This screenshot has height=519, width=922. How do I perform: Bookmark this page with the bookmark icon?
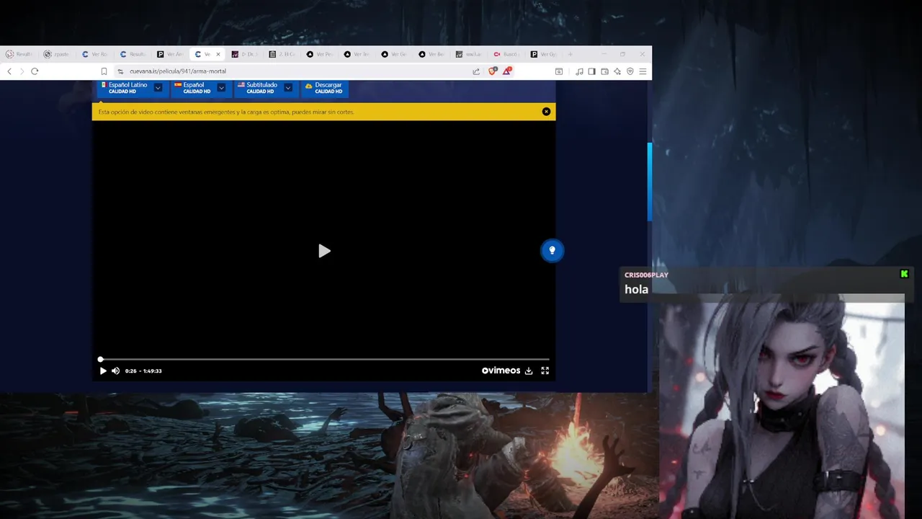coord(104,71)
